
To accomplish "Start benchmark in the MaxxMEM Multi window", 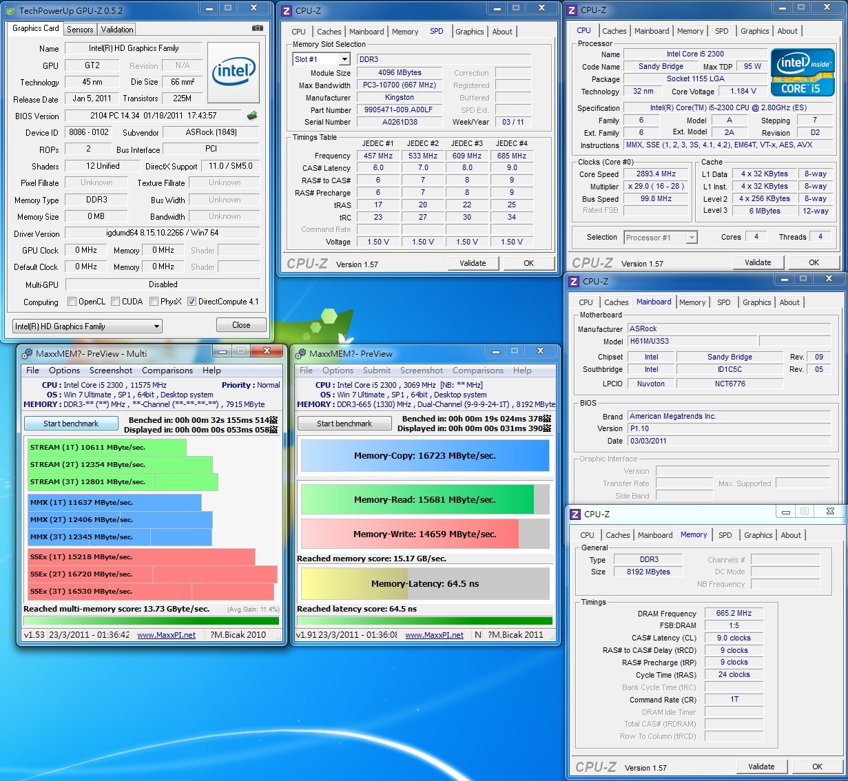I will click(x=71, y=424).
